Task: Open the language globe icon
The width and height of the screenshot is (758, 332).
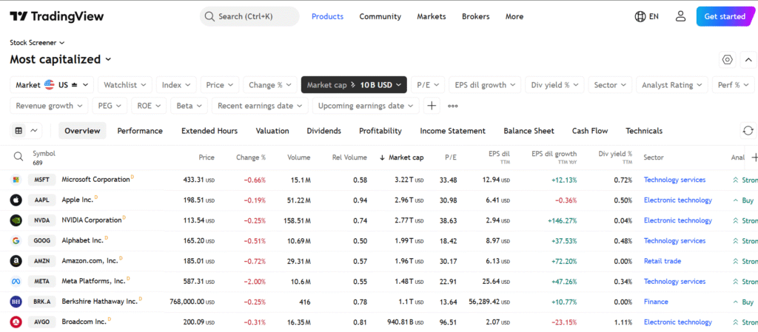Action: [x=640, y=16]
